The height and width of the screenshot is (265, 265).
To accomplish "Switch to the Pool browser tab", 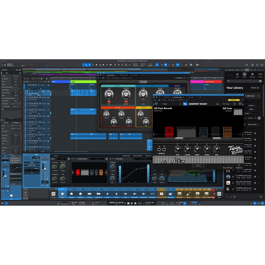I will pyautogui.click(x=255, y=70).
